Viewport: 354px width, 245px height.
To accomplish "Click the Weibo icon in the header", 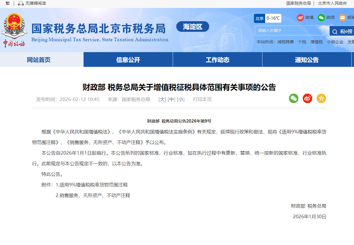I will (300, 18).
